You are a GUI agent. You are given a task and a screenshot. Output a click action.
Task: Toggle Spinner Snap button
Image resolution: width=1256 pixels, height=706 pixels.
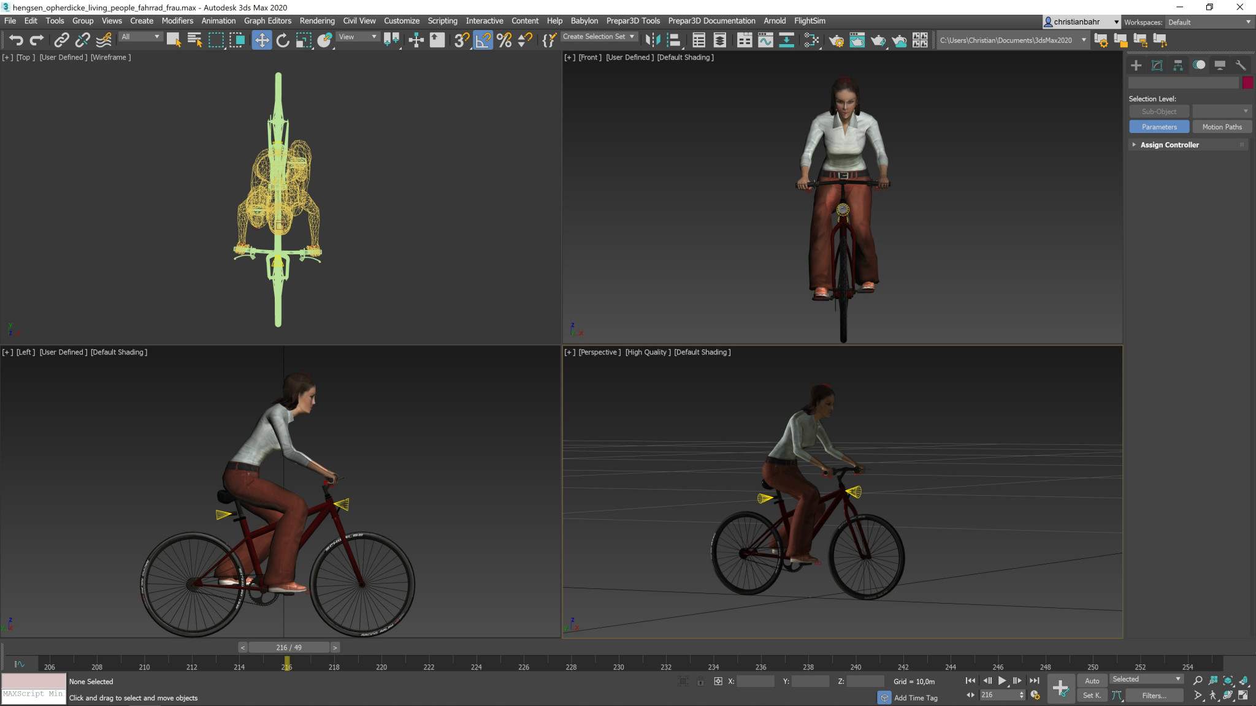coord(525,40)
